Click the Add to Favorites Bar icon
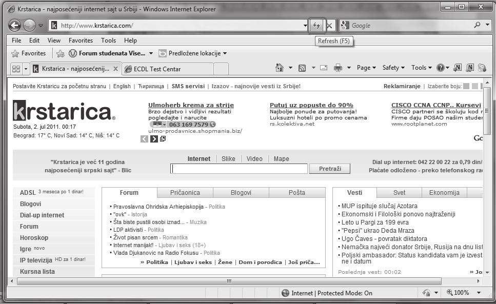 [x=60, y=54]
